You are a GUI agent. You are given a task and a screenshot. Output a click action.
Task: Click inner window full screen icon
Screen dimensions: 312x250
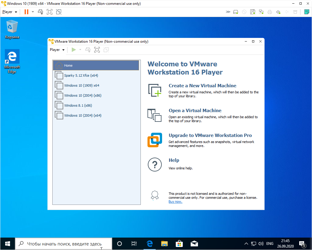click(97, 50)
